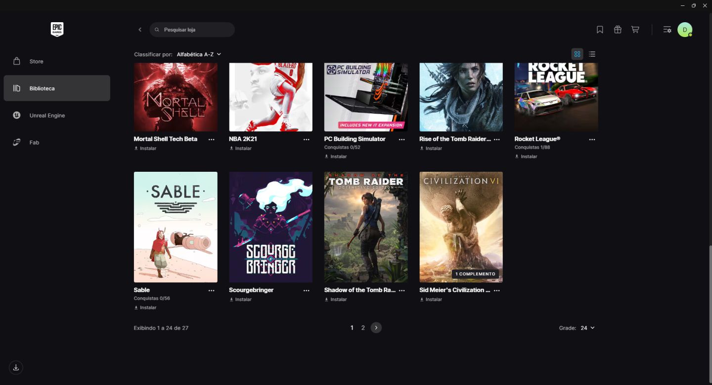Open options menu for Sid Meier's Civilization

pyautogui.click(x=497, y=291)
